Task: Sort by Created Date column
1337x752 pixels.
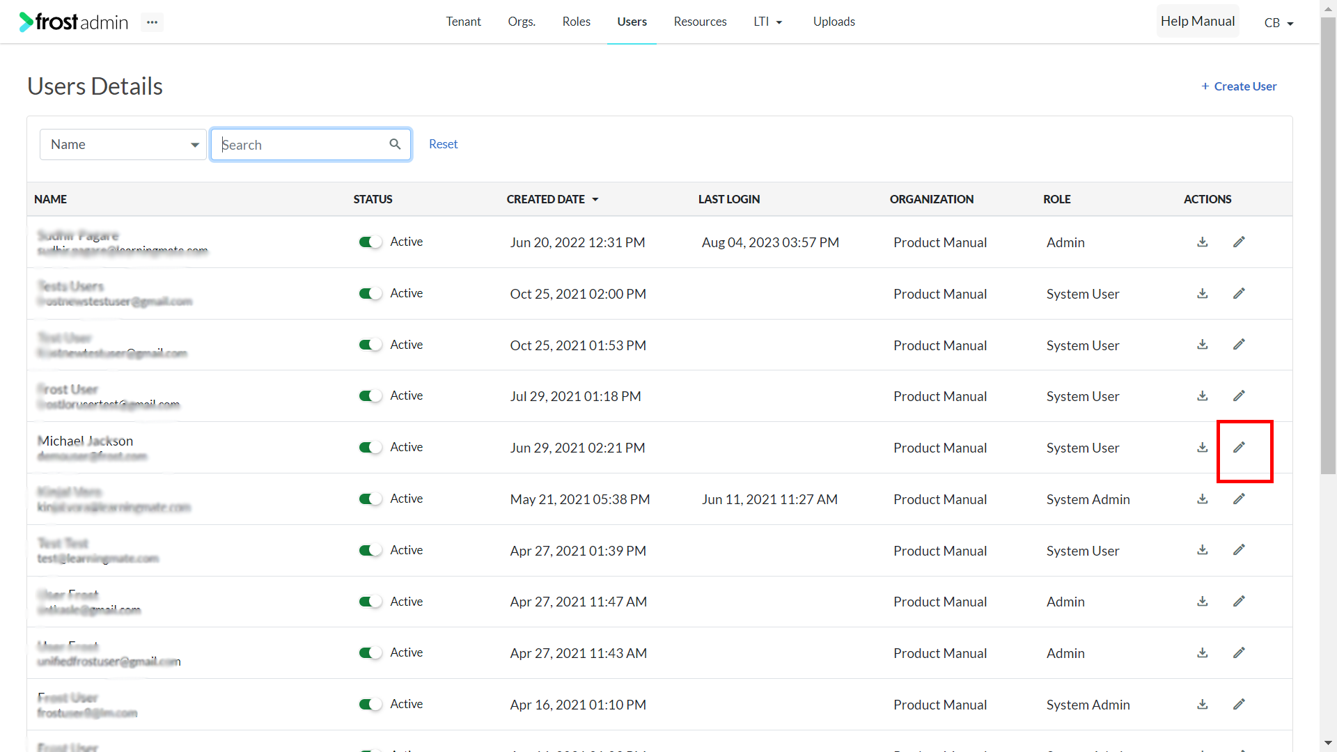Action: 552,199
